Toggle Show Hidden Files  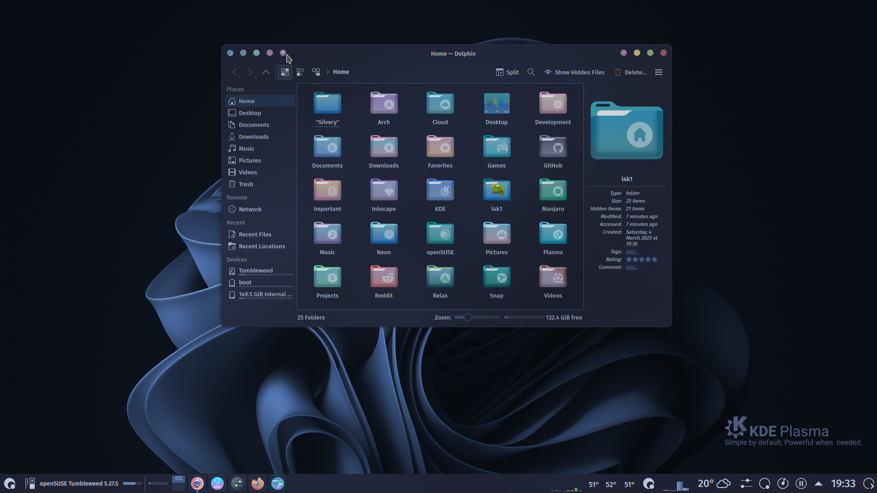coord(574,72)
